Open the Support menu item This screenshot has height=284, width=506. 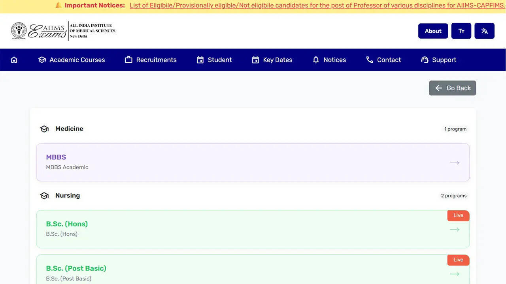tap(438, 60)
